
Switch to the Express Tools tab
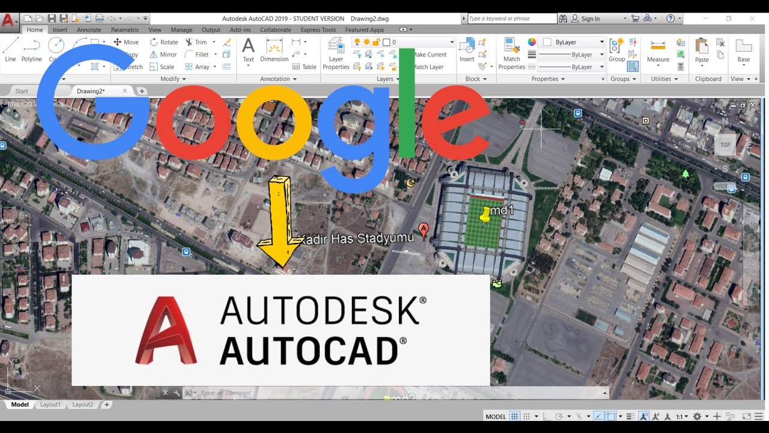coord(318,29)
